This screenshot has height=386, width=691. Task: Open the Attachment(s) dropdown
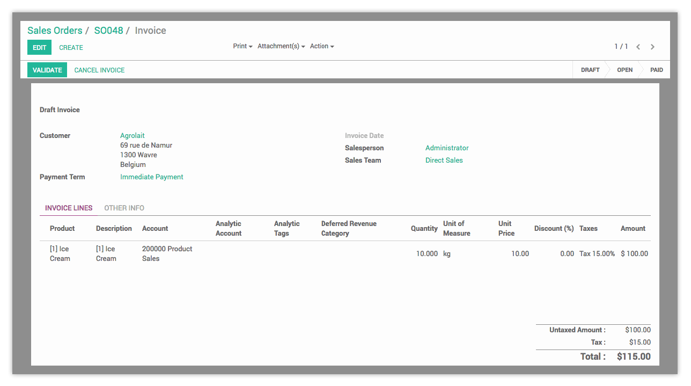tap(281, 46)
